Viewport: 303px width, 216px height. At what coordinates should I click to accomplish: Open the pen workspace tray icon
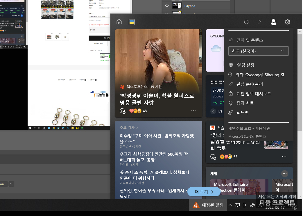tap(252, 205)
